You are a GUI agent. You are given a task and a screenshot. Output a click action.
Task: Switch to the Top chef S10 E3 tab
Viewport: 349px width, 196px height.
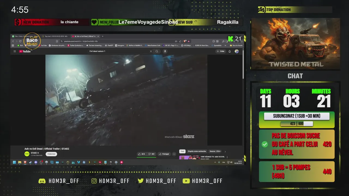pos(56,36)
